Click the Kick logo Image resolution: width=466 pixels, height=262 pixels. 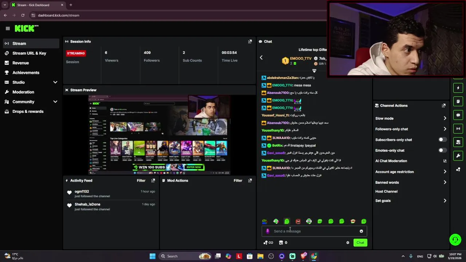(27, 28)
